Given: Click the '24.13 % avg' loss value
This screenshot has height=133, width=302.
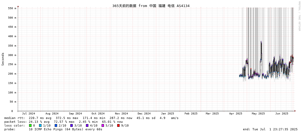Looking at the screenshot, I should pyautogui.click(x=39, y=122).
